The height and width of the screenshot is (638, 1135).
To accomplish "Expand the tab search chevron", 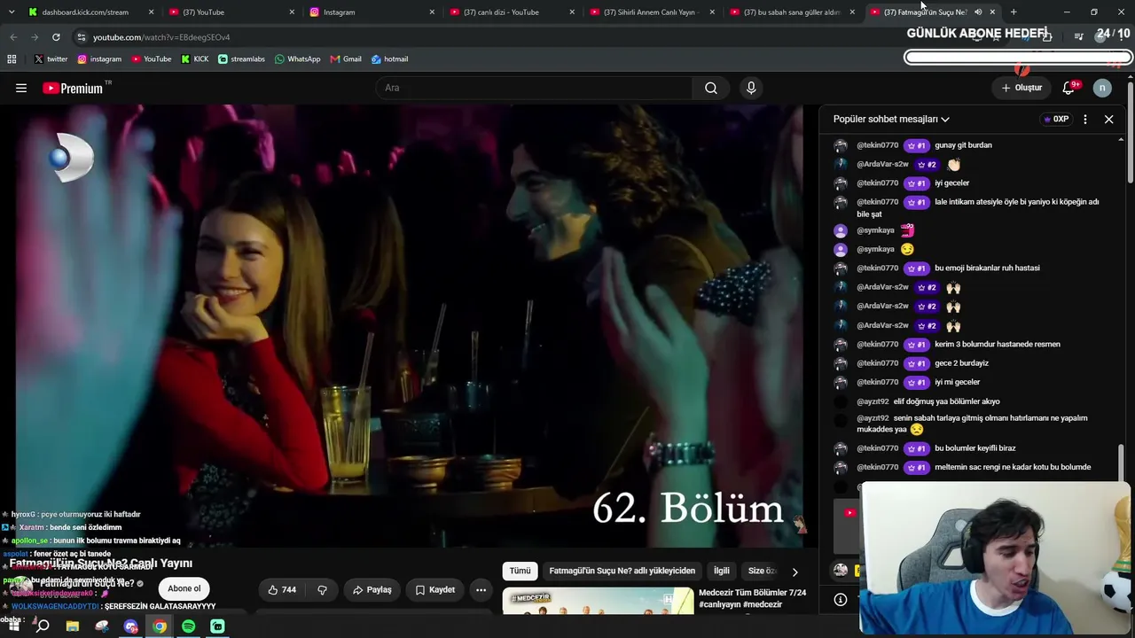I will 11,12.
